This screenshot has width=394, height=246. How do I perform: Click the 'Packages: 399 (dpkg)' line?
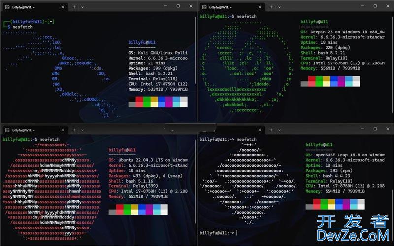pos(153,68)
